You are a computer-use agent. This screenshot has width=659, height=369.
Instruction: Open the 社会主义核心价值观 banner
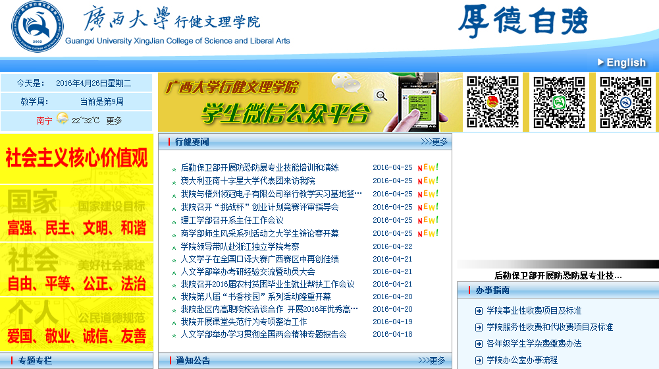pos(76,159)
